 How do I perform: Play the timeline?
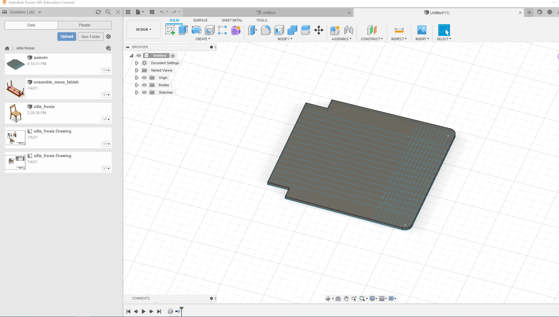143,311
